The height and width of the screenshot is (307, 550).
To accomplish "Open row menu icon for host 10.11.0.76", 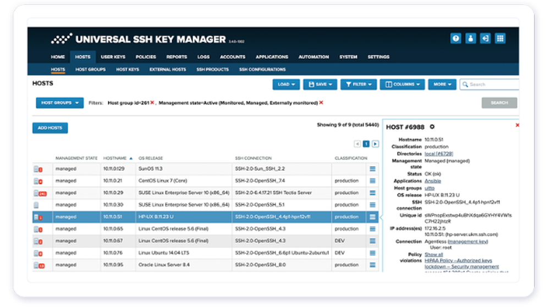I will (372, 253).
